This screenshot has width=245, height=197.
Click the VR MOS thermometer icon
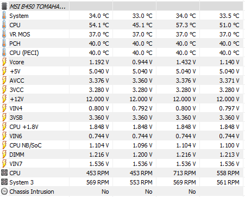point(4,34)
